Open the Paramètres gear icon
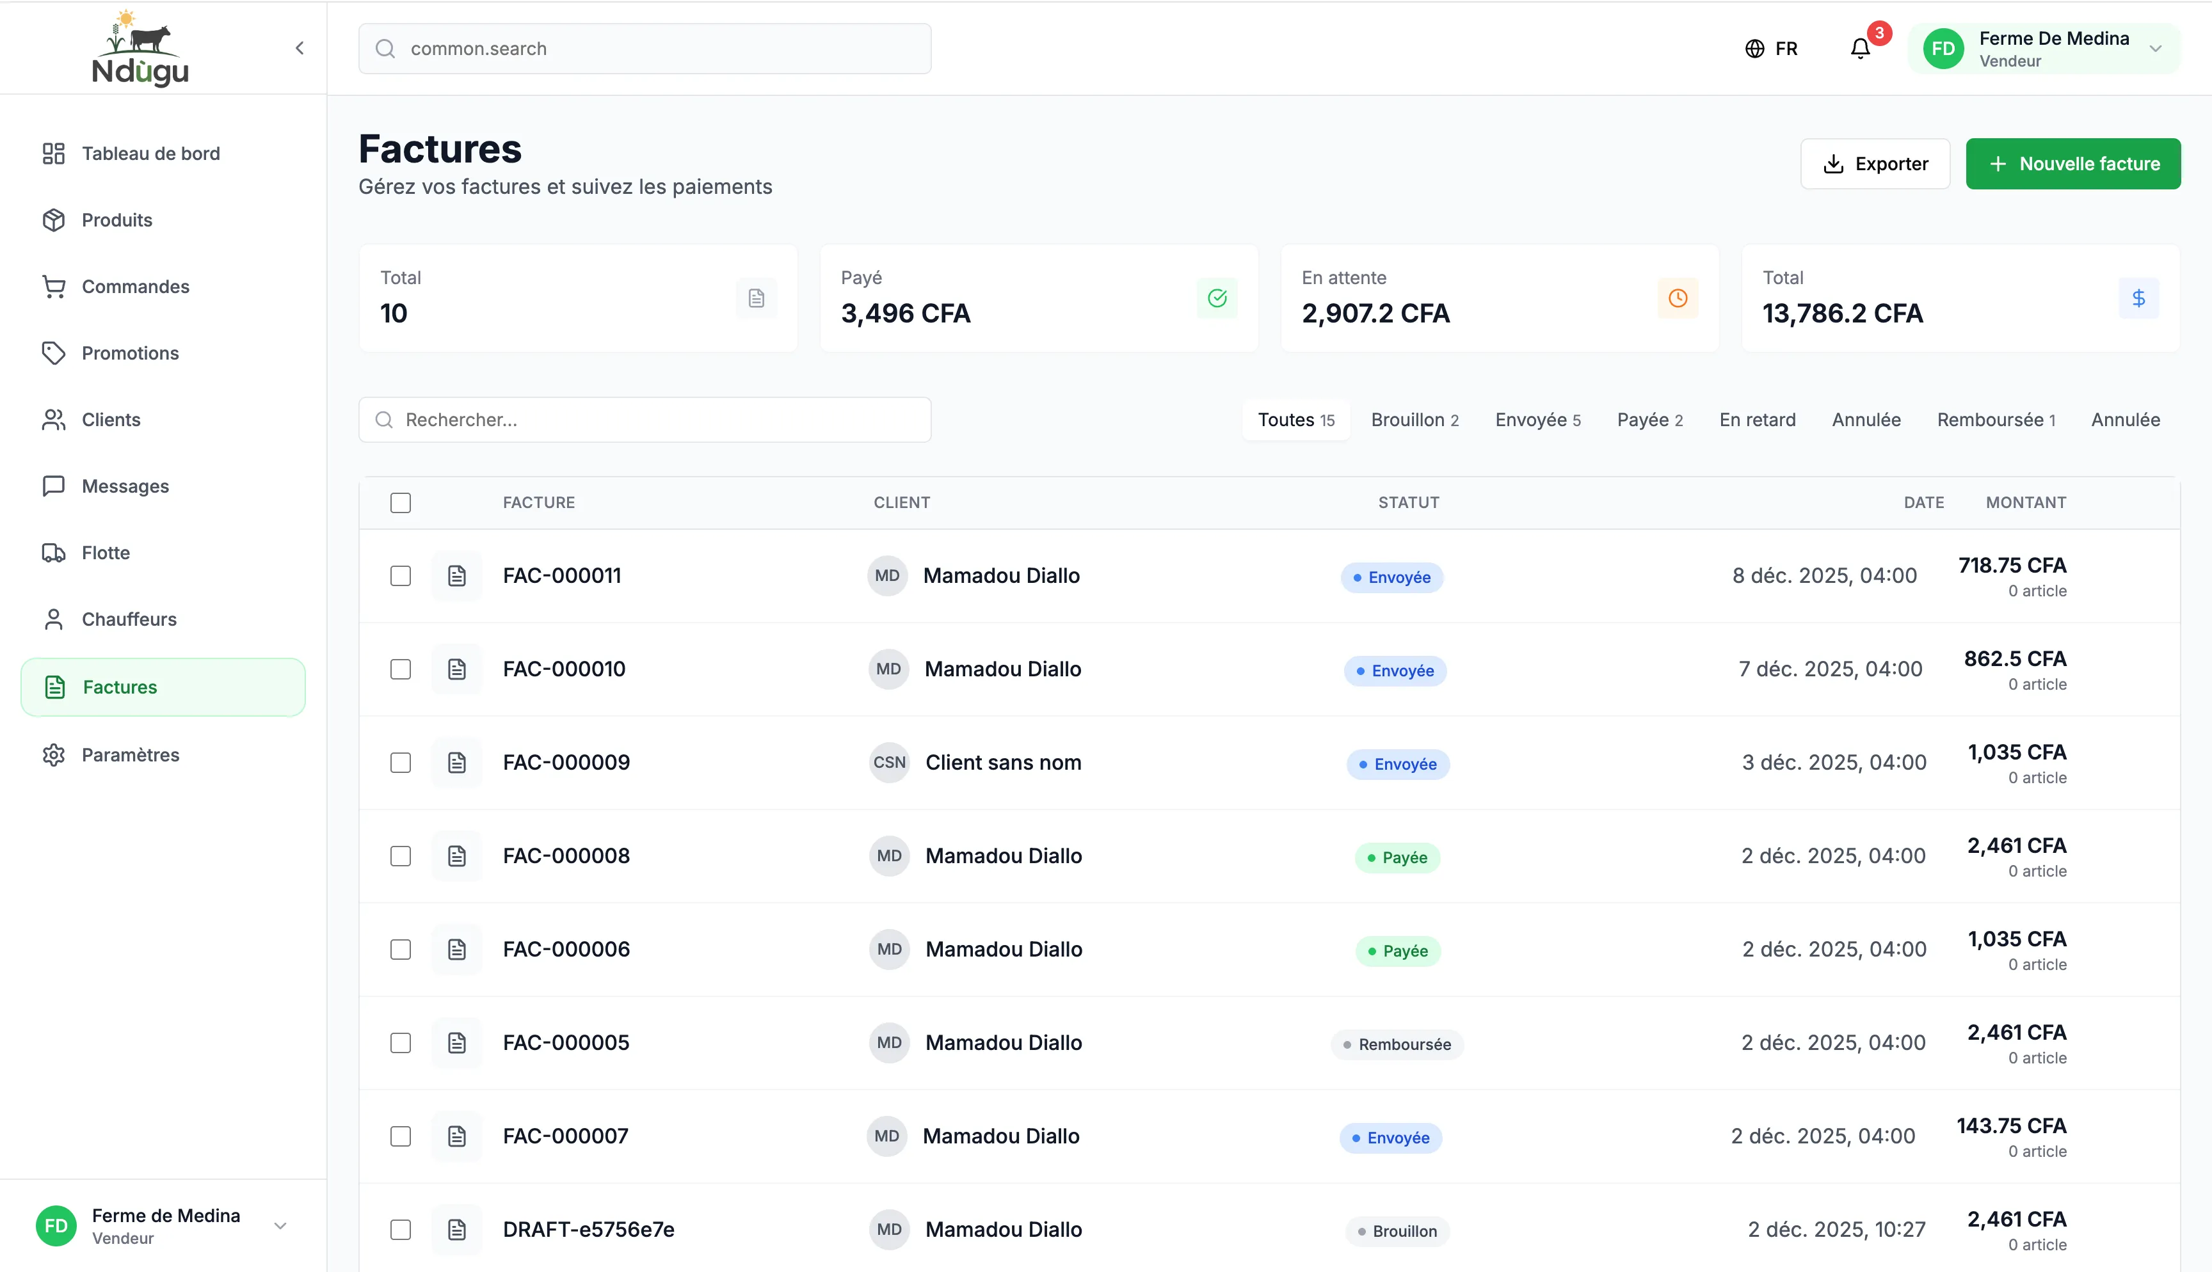The height and width of the screenshot is (1272, 2212). point(53,755)
